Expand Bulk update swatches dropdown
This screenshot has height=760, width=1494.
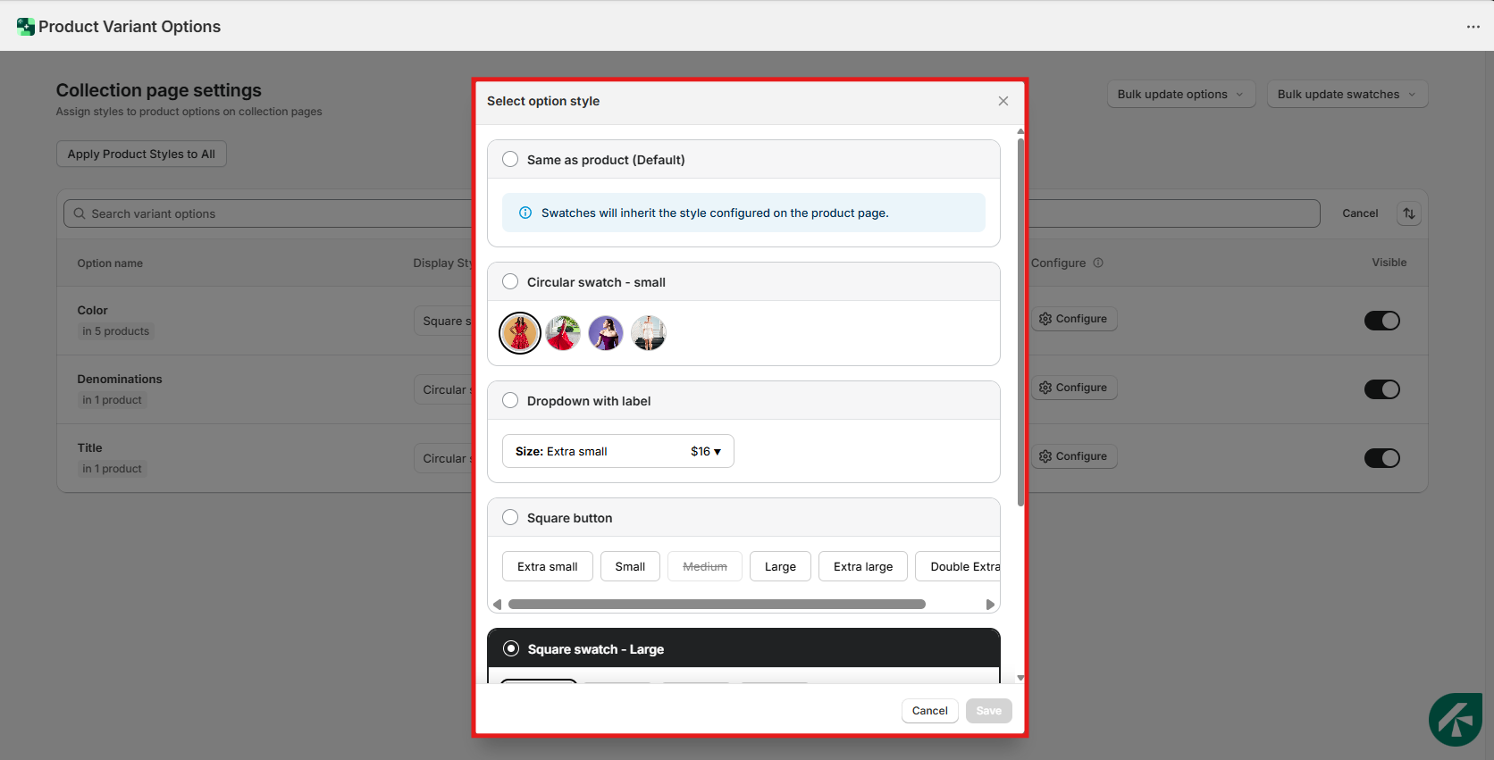[x=1347, y=94]
